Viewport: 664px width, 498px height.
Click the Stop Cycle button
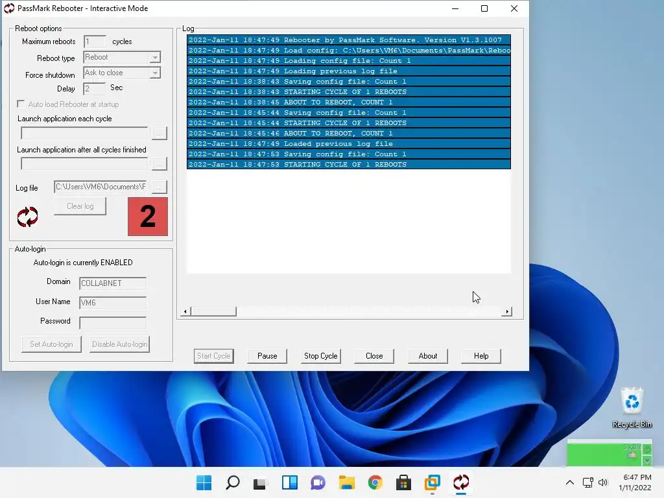point(320,356)
